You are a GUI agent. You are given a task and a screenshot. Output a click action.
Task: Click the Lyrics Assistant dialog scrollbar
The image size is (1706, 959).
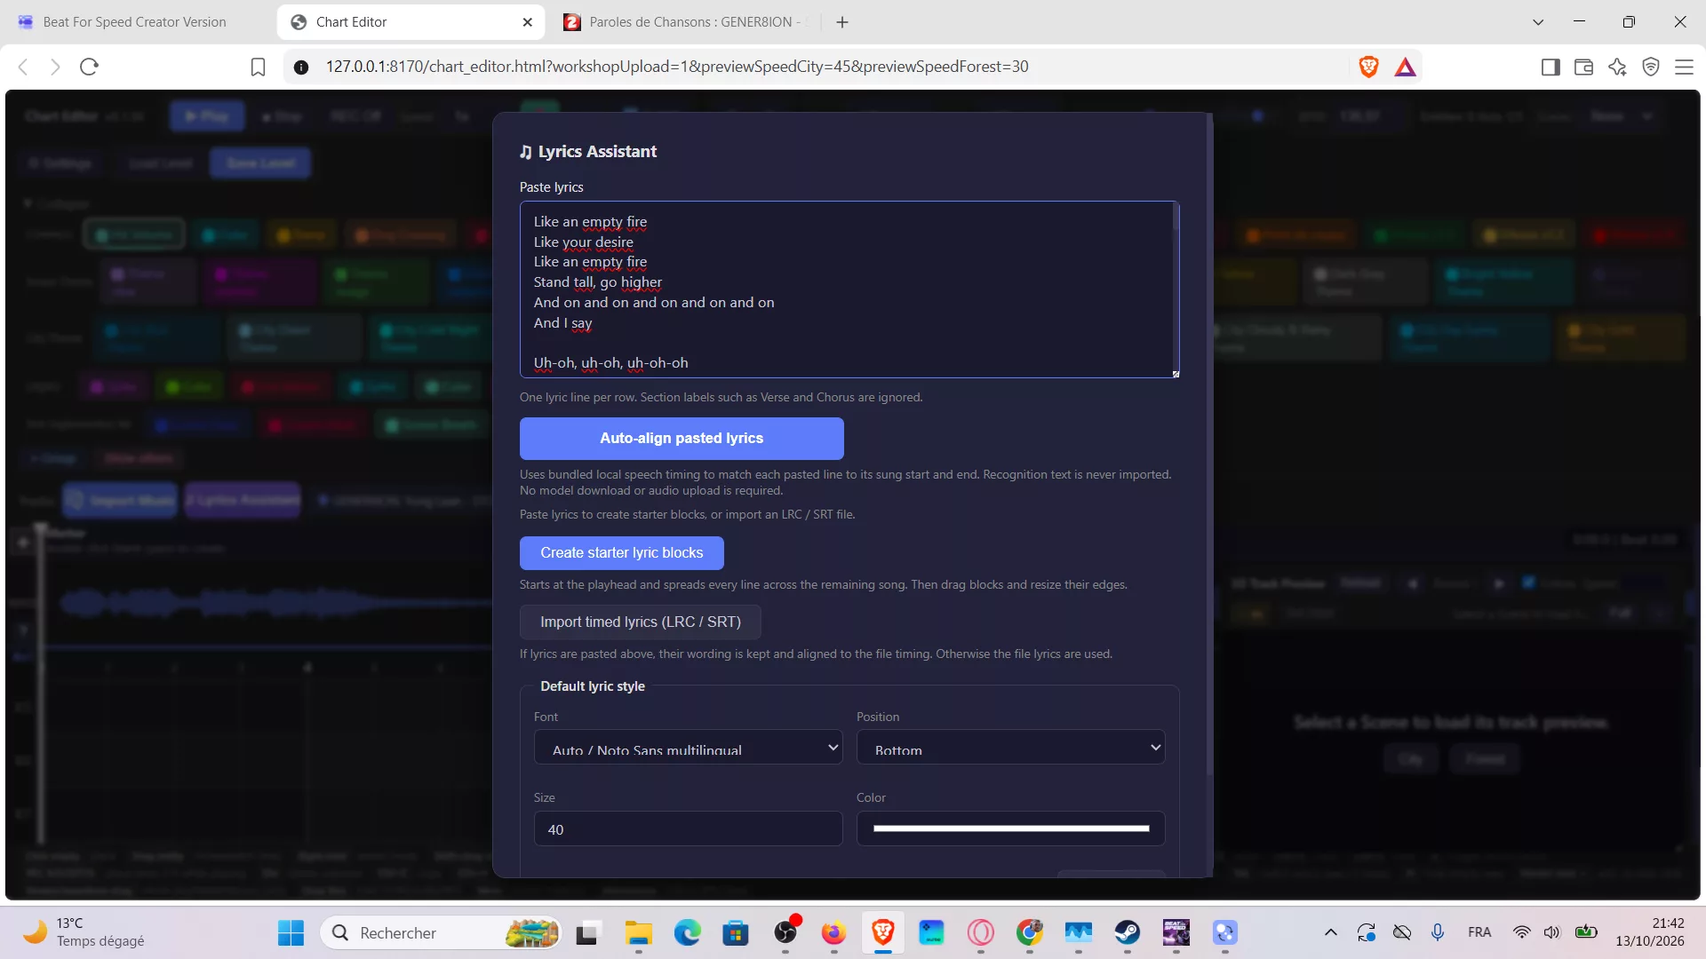point(1209,444)
